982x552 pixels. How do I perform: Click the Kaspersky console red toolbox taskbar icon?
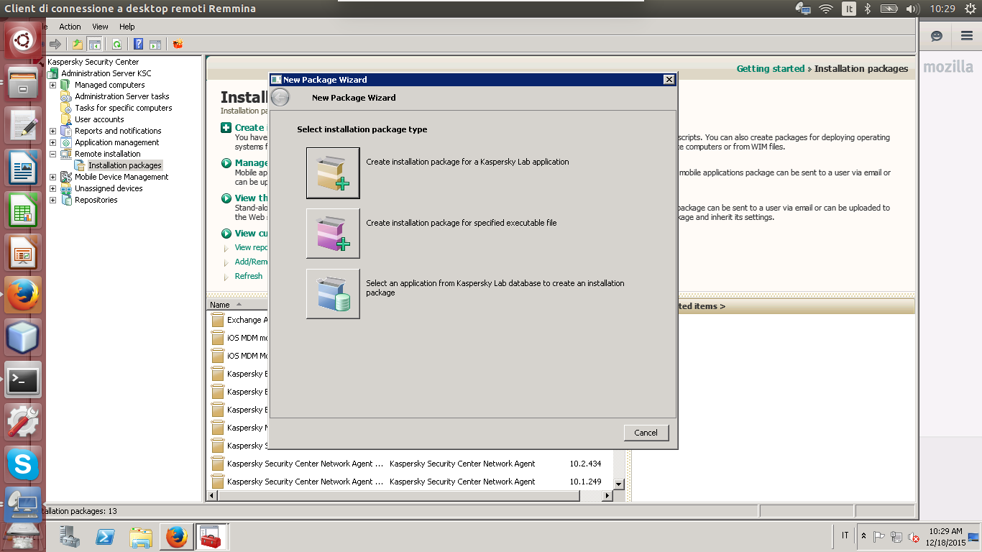click(211, 537)
